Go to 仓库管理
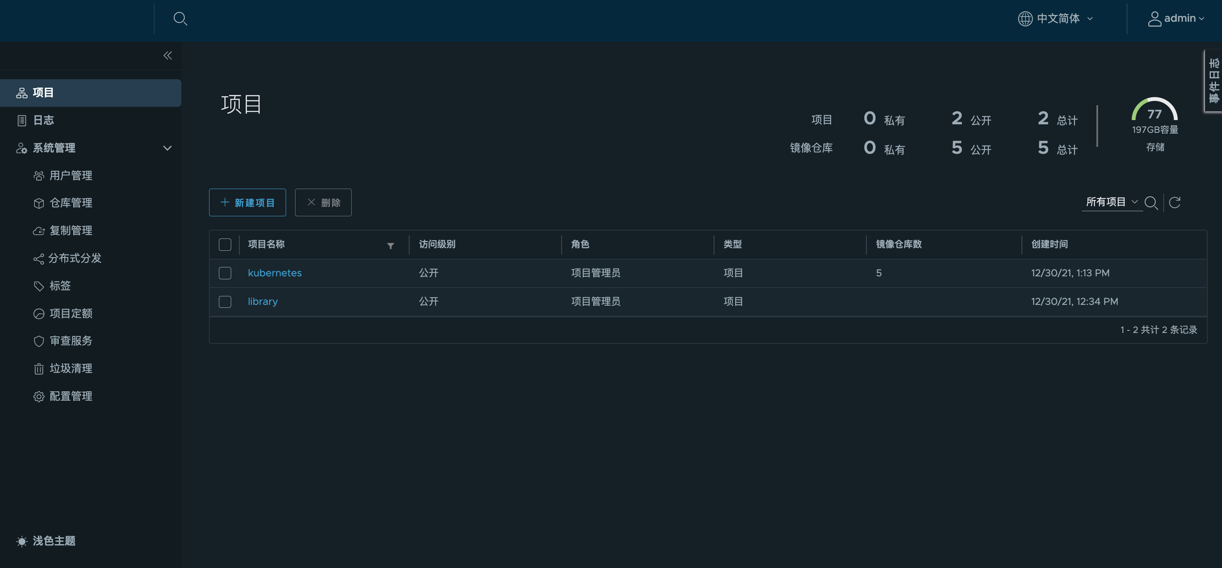Image resolution: width=1222 pixels, height=568 pixels. coord(71,203)
